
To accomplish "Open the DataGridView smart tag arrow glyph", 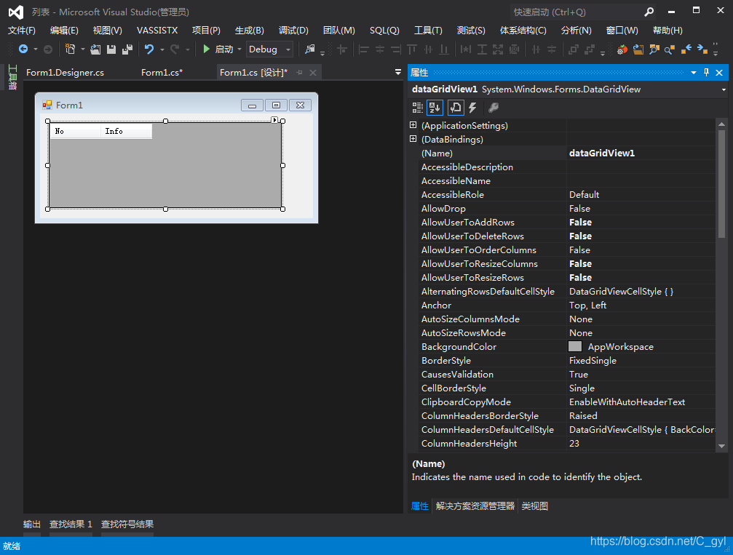I will pos(274,120).
